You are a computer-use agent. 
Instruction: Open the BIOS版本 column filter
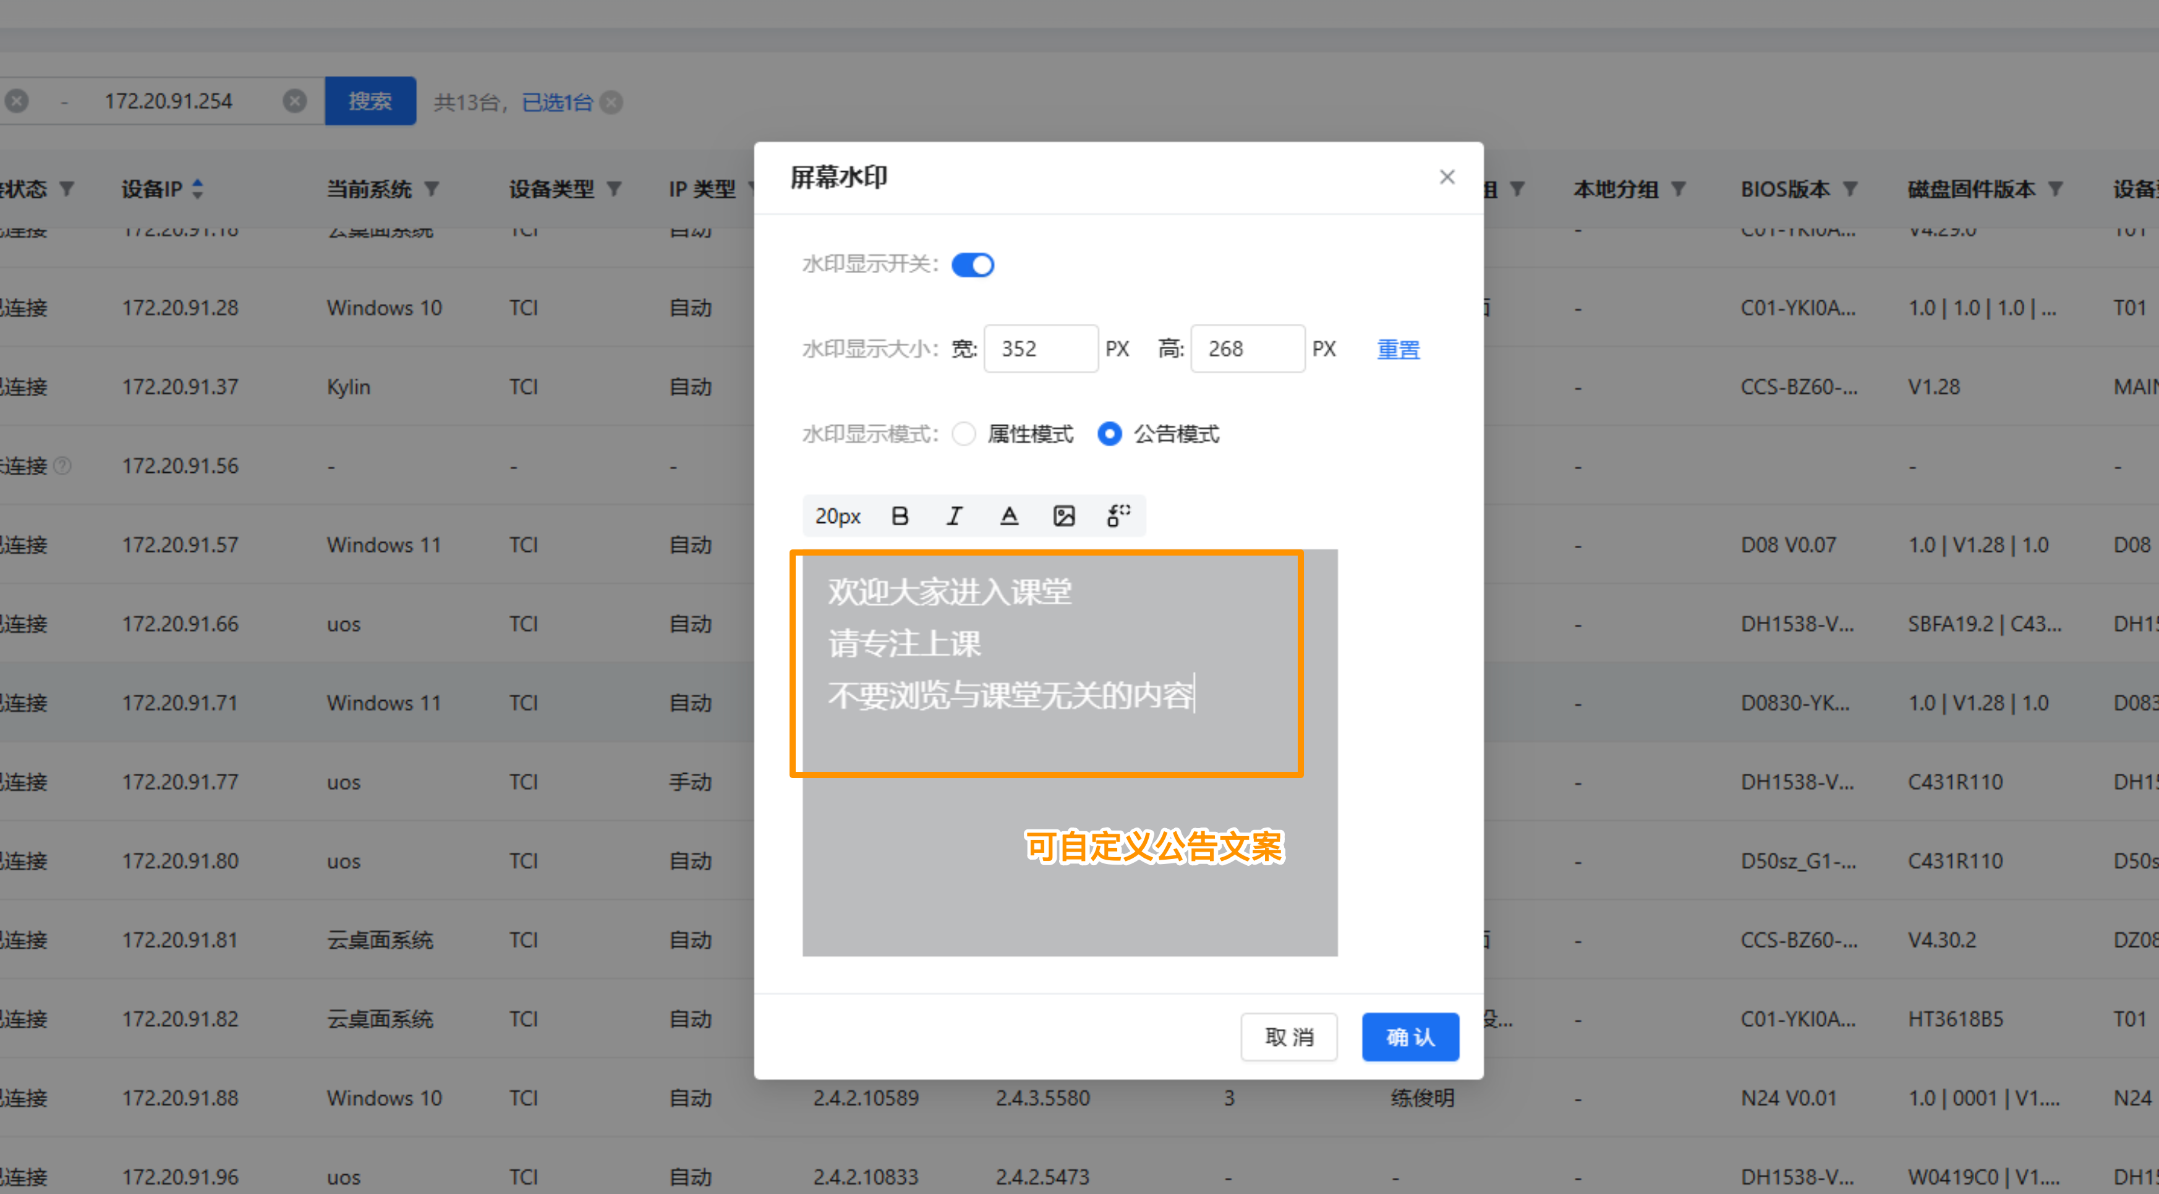click(x=1850, y=188)
